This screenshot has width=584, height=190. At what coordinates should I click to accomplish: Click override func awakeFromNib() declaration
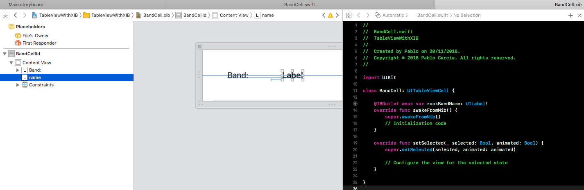pos(415,110)
